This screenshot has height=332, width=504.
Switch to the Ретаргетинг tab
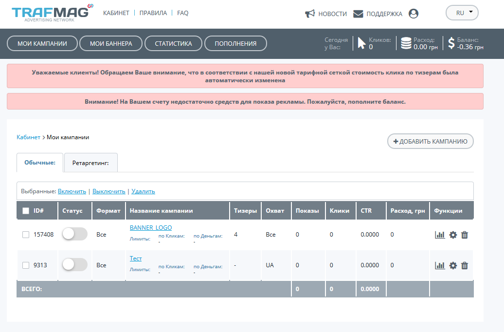click(x=90, y=163)
